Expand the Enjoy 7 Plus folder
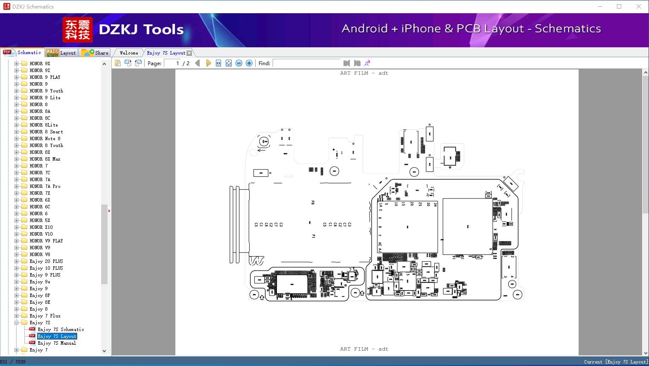The height and width of the screenshot is (366, 649). point(16,316)
